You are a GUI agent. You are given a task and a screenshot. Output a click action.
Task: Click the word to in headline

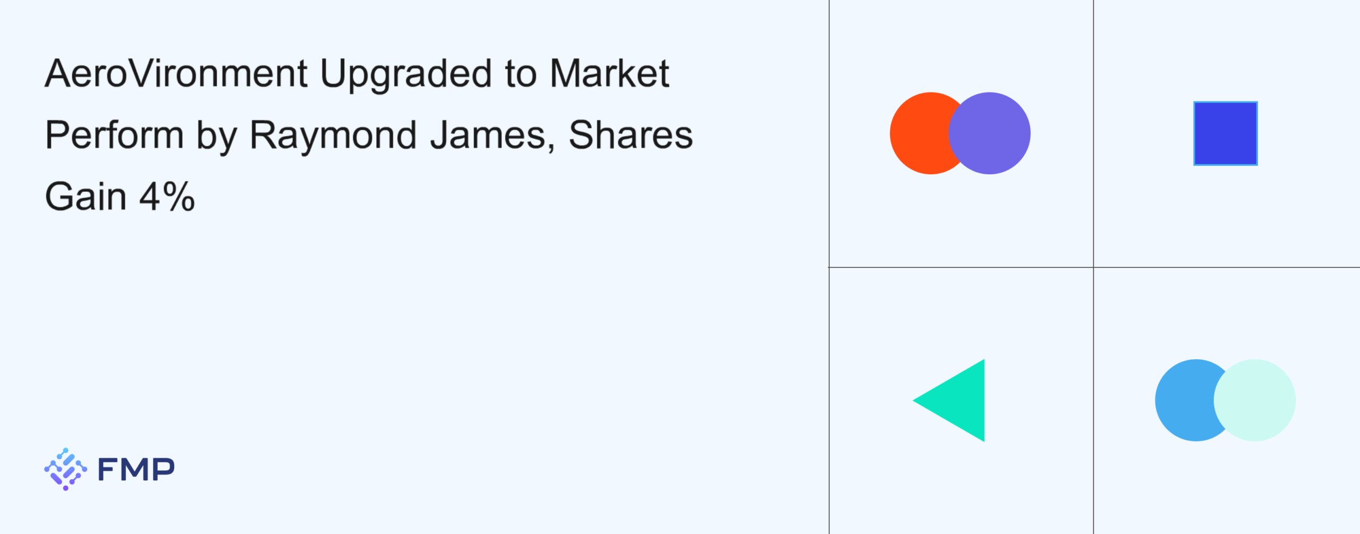[521, 73]
